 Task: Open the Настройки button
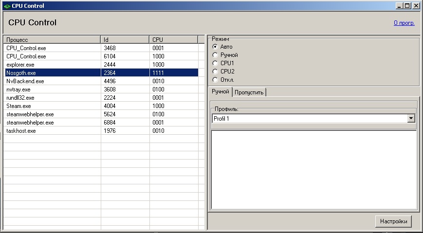click(x=393, y=221)
